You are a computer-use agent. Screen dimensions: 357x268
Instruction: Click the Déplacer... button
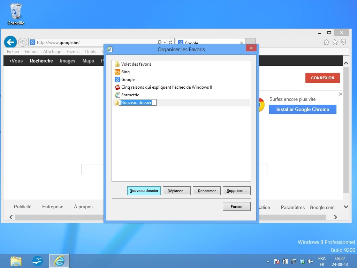pyautogui.click(x=177, y=191)
